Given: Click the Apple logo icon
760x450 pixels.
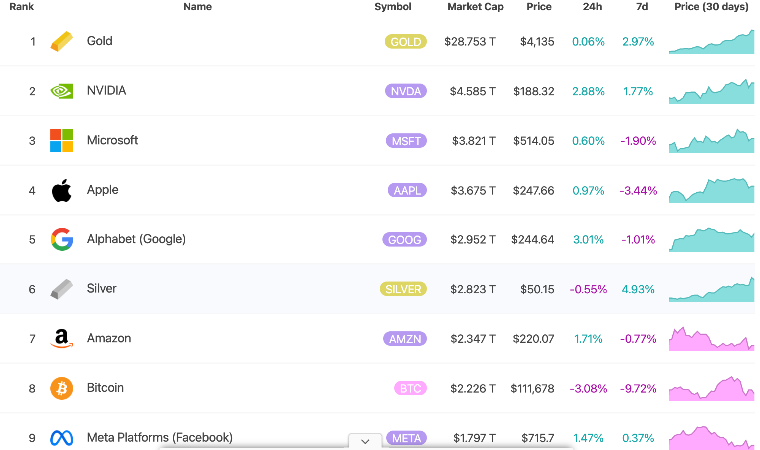Looking at the screenshot, I should coord(61,190).
